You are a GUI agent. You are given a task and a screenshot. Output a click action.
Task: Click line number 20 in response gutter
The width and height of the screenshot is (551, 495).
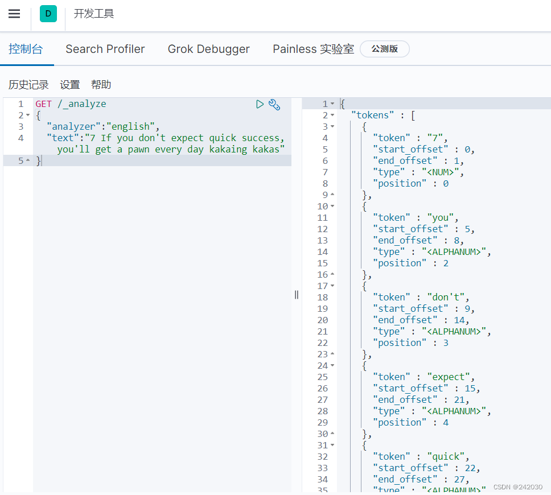pos(323,320)
